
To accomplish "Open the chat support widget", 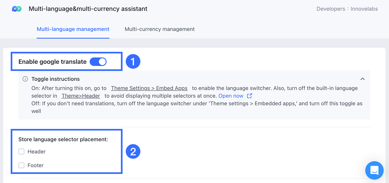I will (x=374, y=170).
